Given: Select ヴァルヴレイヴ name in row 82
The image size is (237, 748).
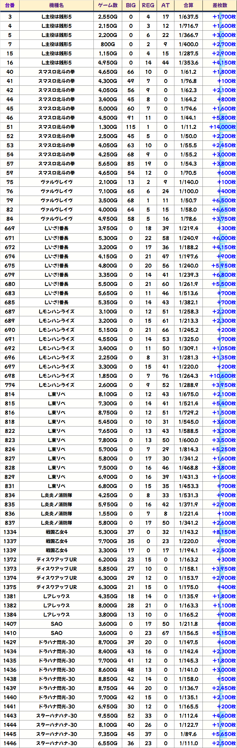Looking at the screenshot, I should (x=57, y=210).
